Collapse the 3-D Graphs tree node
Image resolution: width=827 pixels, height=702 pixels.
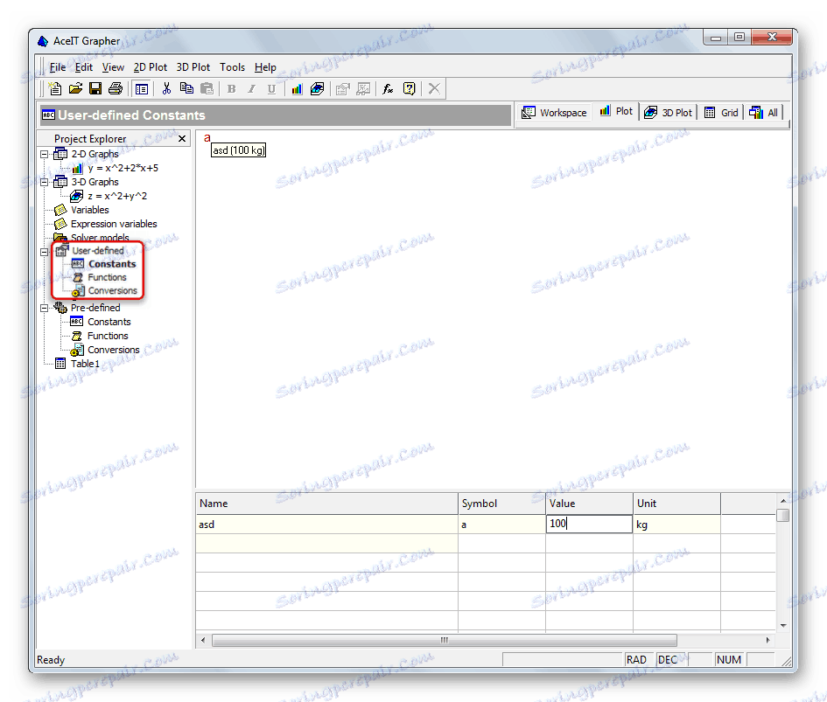click(x=45, y=183)
